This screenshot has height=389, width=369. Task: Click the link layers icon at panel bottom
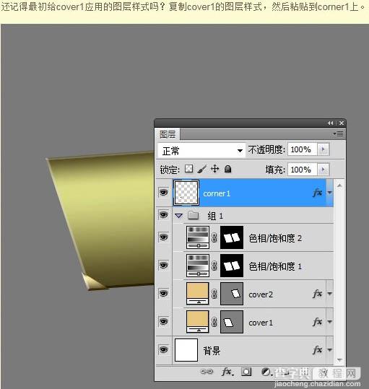(x=207, y=372)
